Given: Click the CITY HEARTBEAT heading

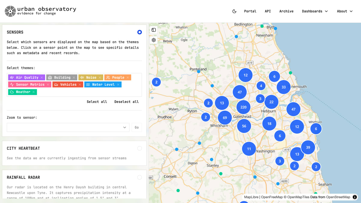Looking at the screenshot, I should [x=23, y=148].
